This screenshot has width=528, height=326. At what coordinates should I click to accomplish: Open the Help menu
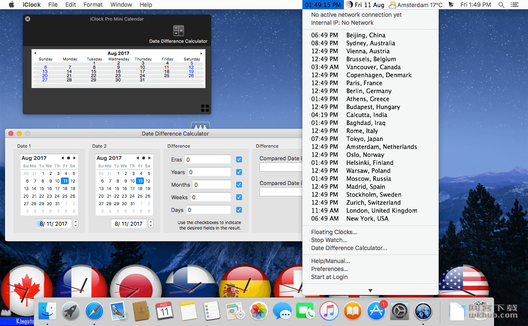(146, 5)
